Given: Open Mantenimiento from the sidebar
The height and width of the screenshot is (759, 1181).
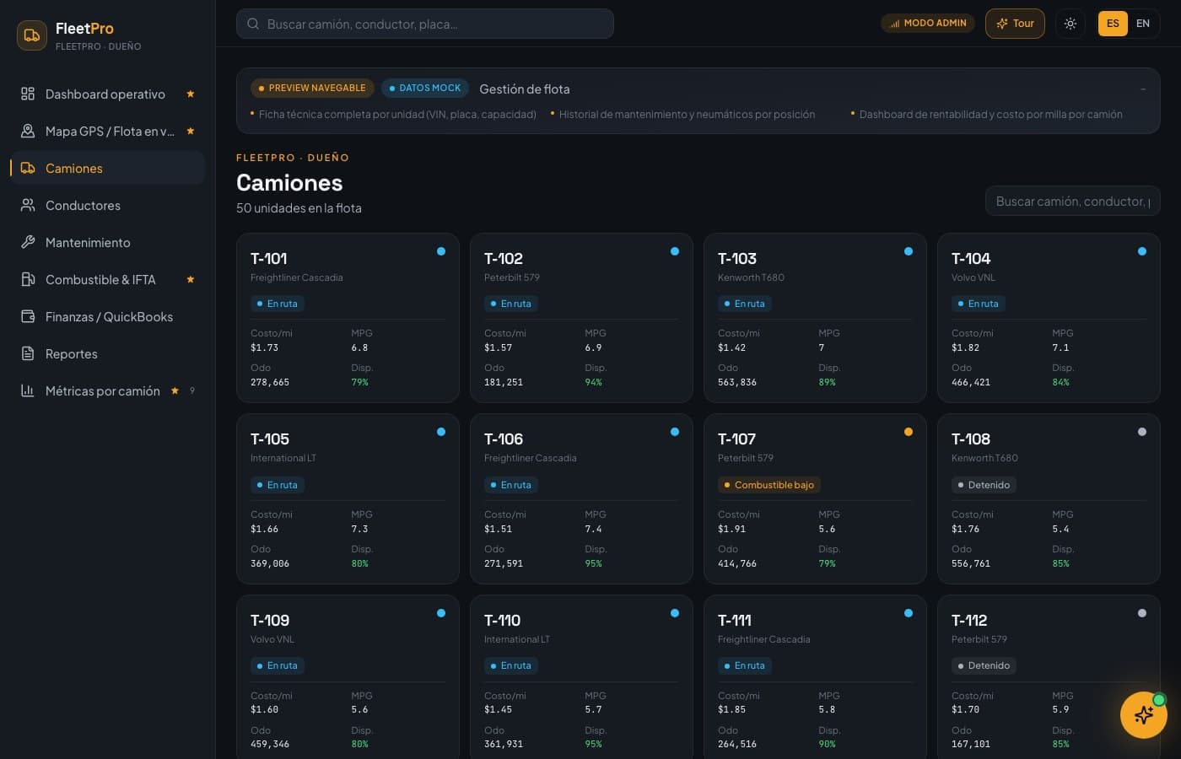Looking at the screenshot, I should pos(107,242).
